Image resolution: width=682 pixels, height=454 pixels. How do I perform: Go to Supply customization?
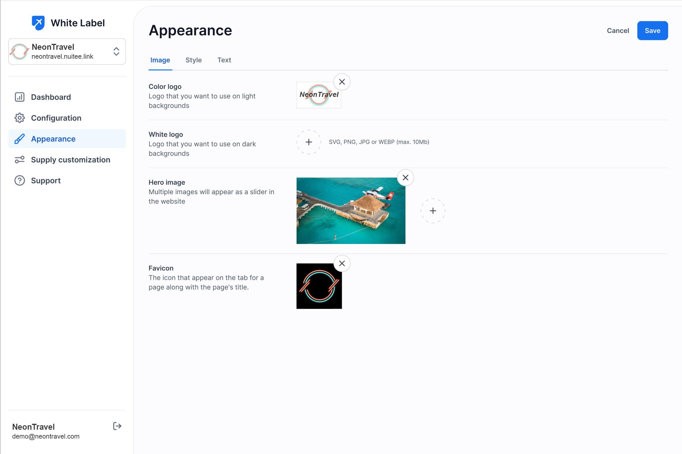click(71, 160)
